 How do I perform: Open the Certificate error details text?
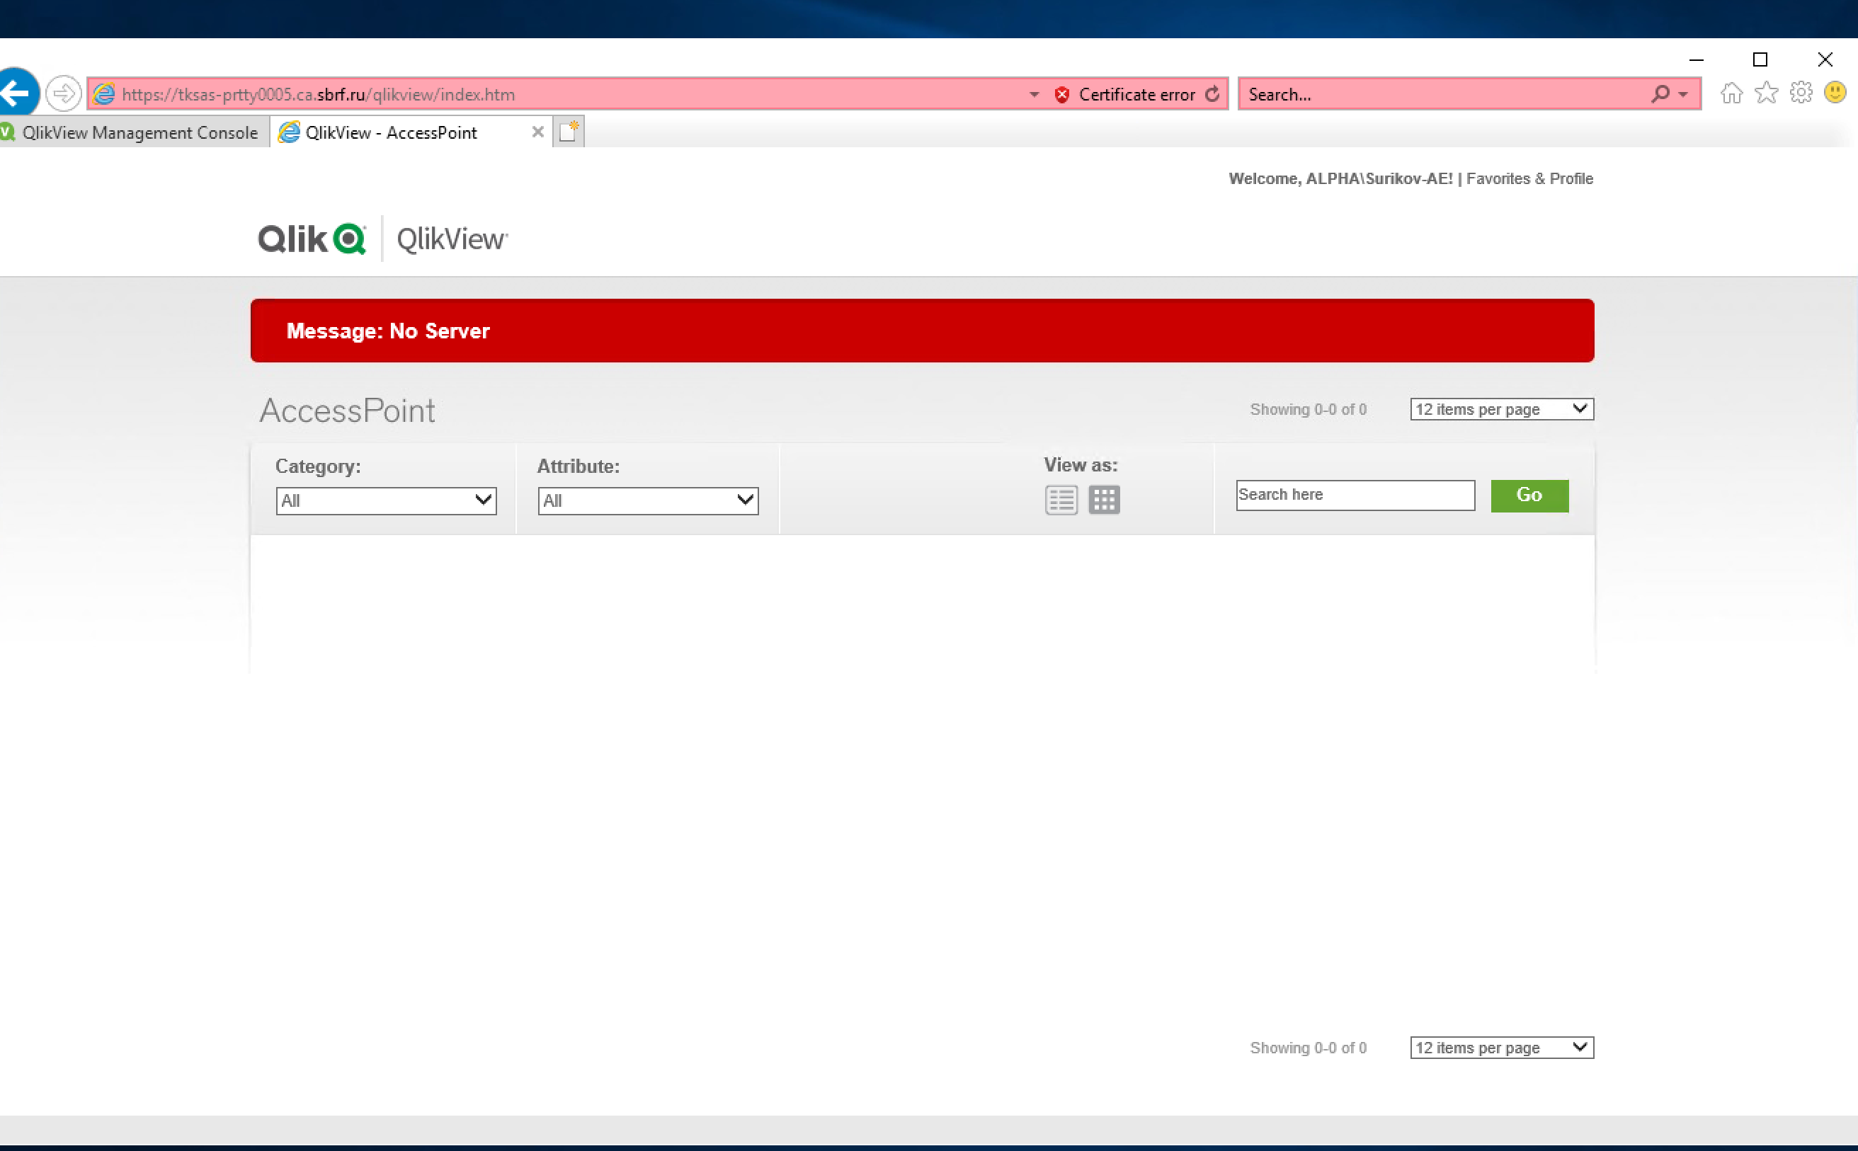point(1137,94)
